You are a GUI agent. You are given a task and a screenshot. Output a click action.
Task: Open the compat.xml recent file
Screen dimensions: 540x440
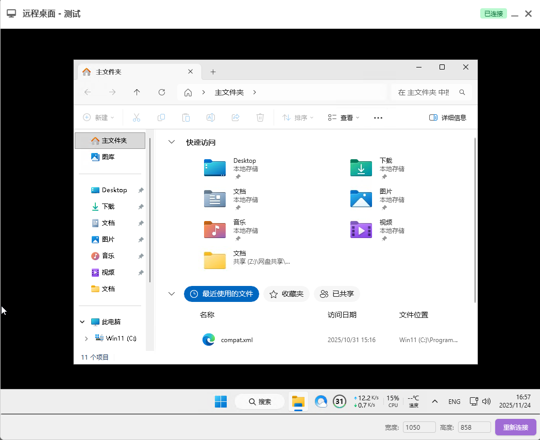pos(237,340)
